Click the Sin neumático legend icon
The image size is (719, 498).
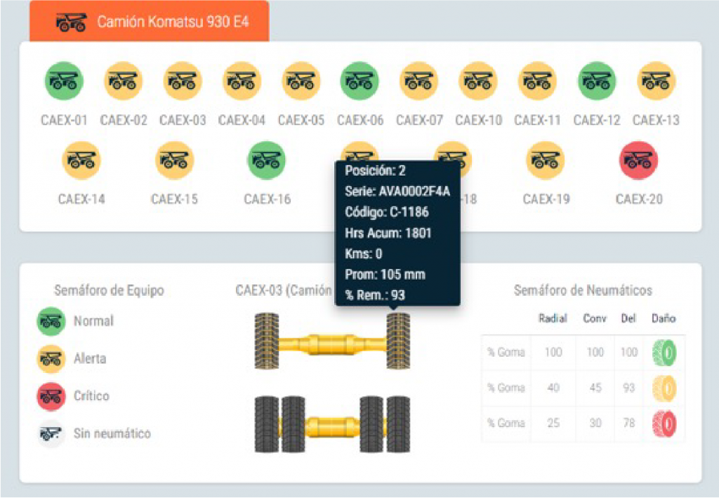(51, 433)
